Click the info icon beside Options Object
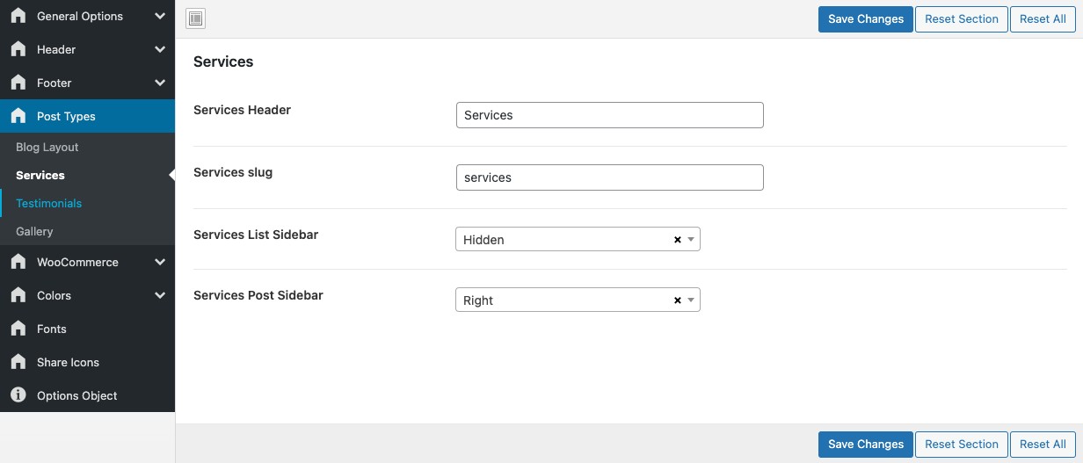Screen dimensions: 1083x463 [18, 395]
